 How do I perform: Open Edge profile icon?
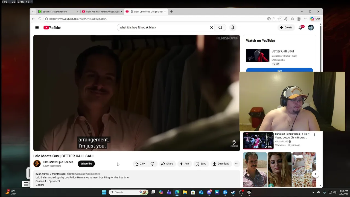pyautogui.click(x=299, y=19)
